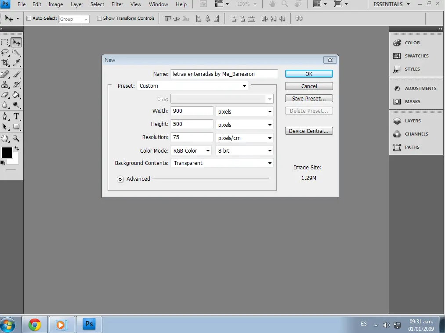Select the Lasso tool

[x=5, y=53]
